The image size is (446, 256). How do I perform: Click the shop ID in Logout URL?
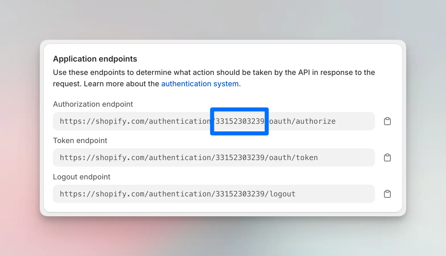pyautogui.click(x=240, y=194)
